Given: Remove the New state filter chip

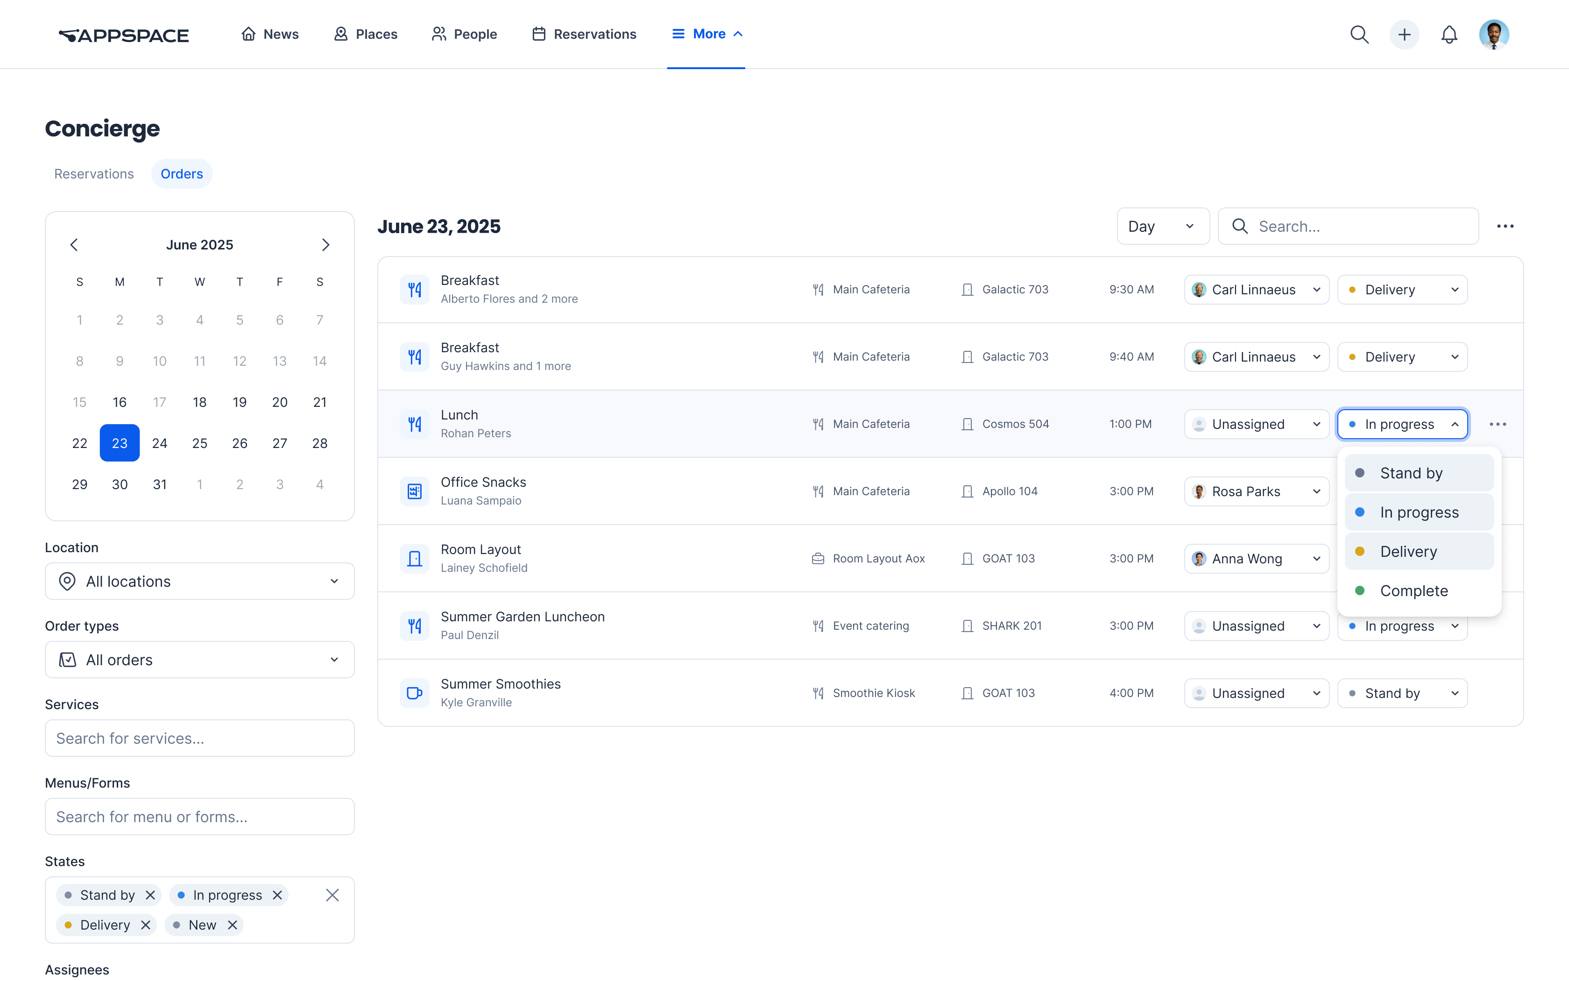Looking at the screenshot, I should tap(232, 924).
